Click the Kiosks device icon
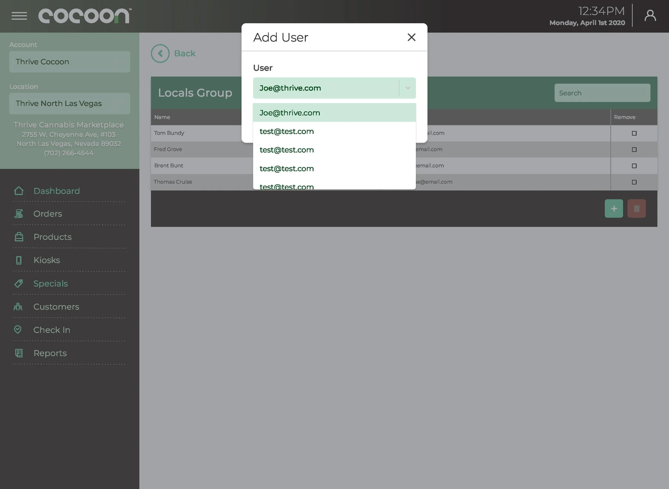 [x=19, y=260]
